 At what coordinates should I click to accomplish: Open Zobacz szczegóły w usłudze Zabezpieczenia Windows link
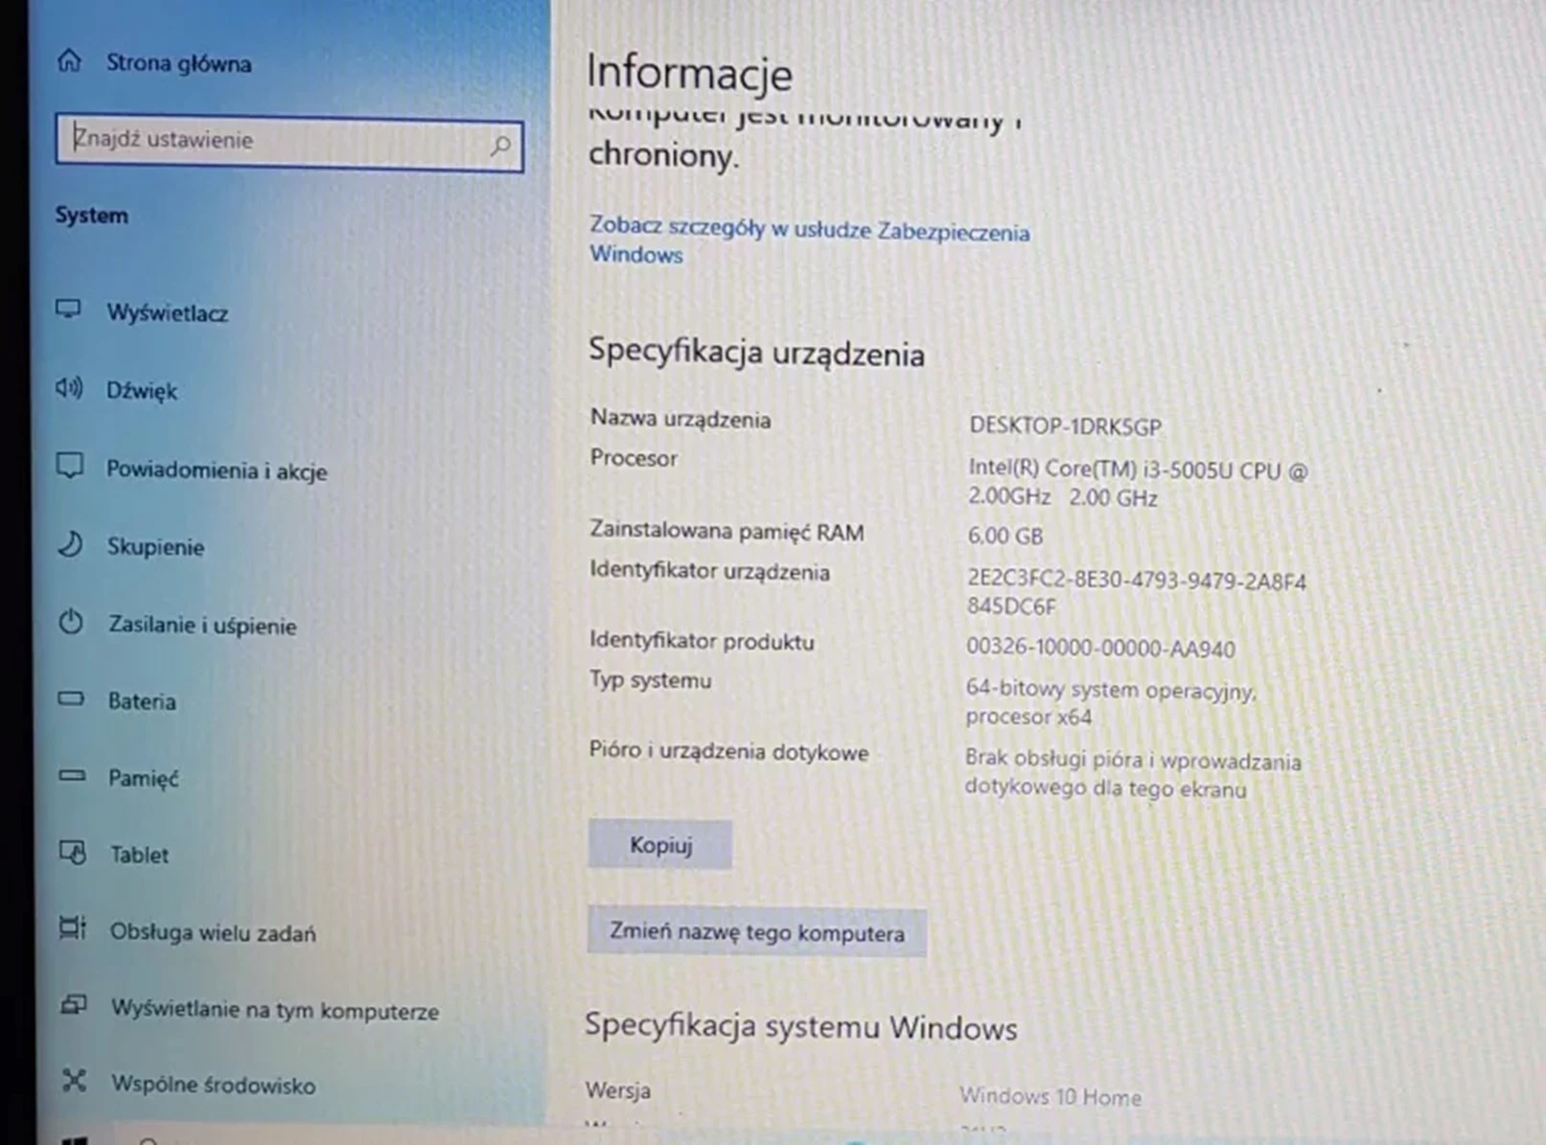pyautogui.click(x=808, y=241)
